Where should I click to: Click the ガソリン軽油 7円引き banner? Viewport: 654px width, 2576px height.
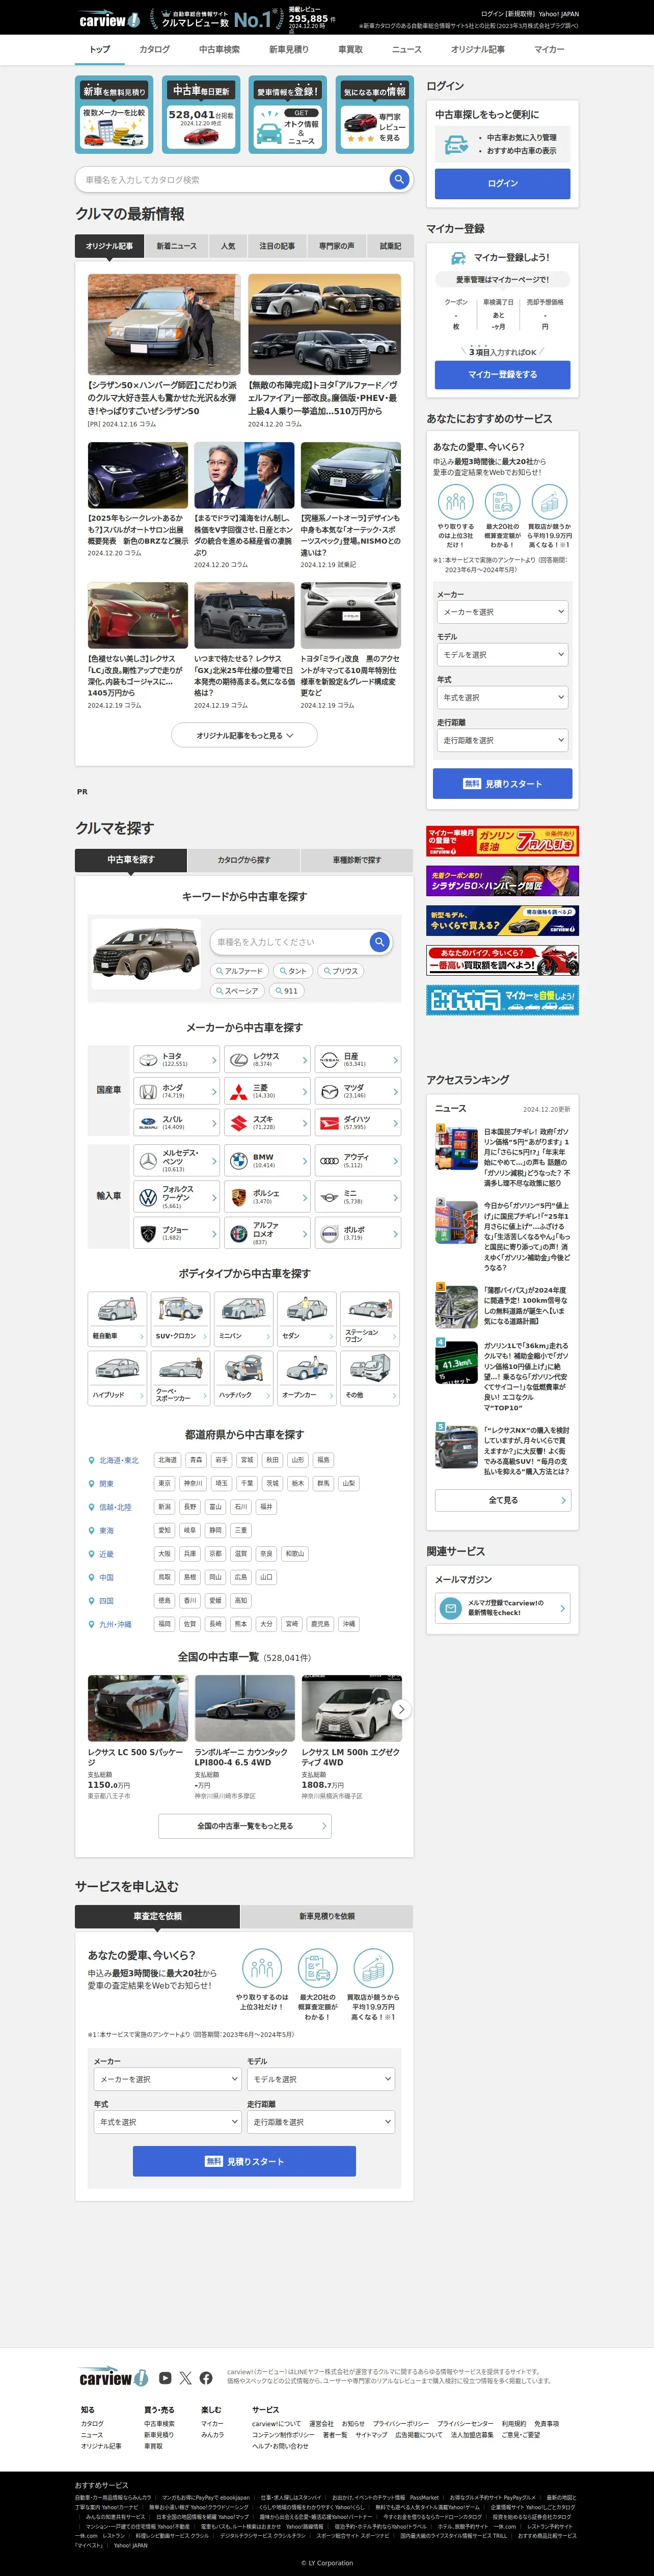click(x=502, y=841)
